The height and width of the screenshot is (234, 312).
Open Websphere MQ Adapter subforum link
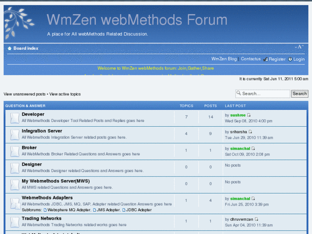pos(69,210)
